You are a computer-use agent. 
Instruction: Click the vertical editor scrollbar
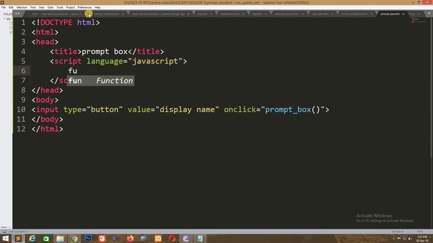pyautogui.click(x=432, y=88)
